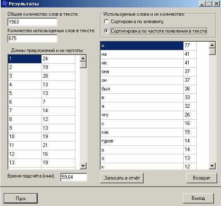221x206 pixels.
Task: Exit using the Выход button
Action: [198, 198]
